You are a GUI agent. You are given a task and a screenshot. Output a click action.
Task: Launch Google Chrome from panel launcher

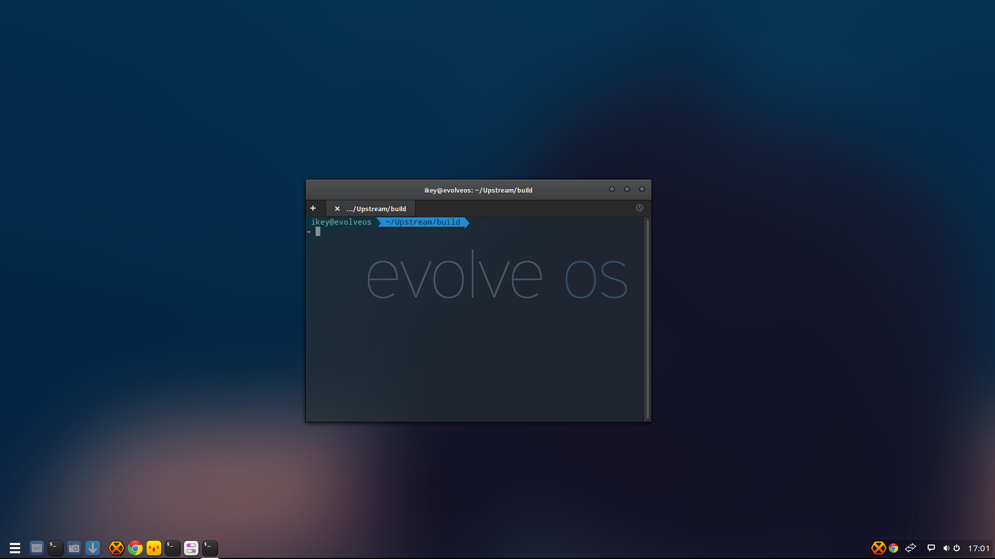tap(135, 548)
